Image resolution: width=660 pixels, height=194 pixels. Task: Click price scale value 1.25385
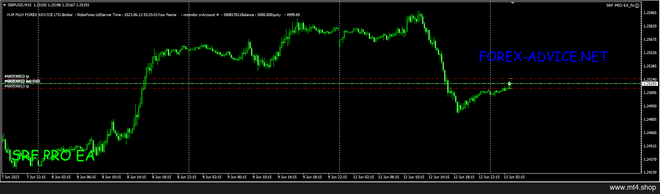(650, 66)
